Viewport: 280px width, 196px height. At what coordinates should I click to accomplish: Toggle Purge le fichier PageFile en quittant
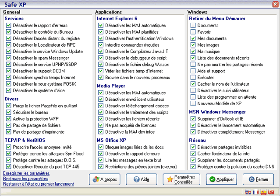8,106
